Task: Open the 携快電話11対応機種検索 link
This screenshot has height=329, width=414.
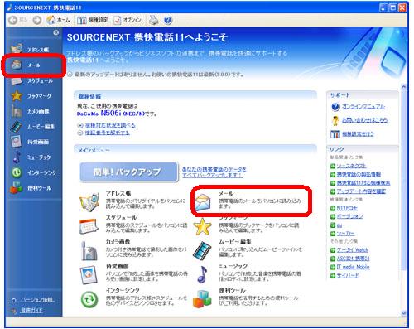Action: pos(363,183)
